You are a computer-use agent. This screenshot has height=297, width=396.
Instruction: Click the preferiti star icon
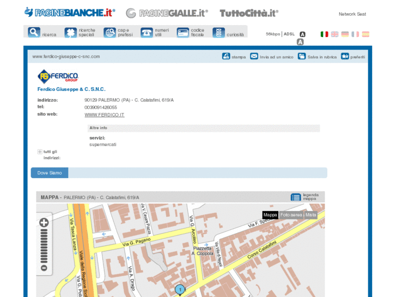pos(345,56)
